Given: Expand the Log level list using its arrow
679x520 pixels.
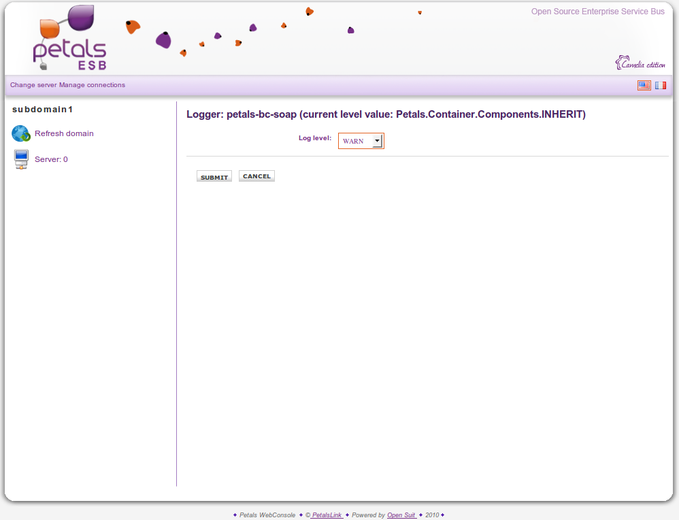Looking at the screenshot, I should pyautogui.click(x=378, y=141).
